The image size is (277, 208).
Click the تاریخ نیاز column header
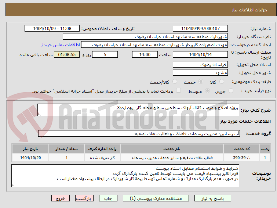pos(30,149)
